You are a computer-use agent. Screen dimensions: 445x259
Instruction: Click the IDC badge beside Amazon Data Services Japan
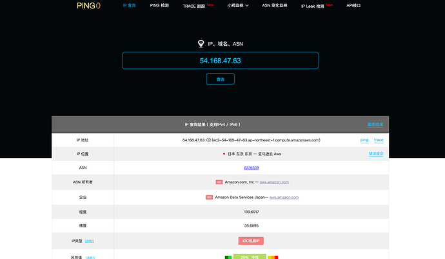click(x=209, y=197)
